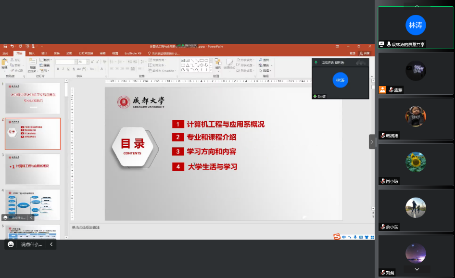Click the '说点什么...' chat input
The image size is (455, 278).
(x=31, y=244)
